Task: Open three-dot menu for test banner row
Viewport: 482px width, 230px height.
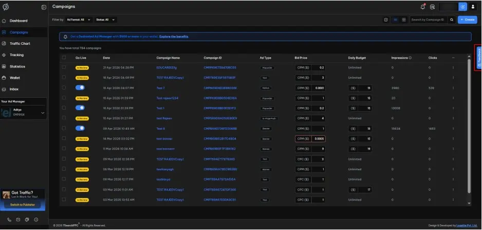Action: click(453, 138)
